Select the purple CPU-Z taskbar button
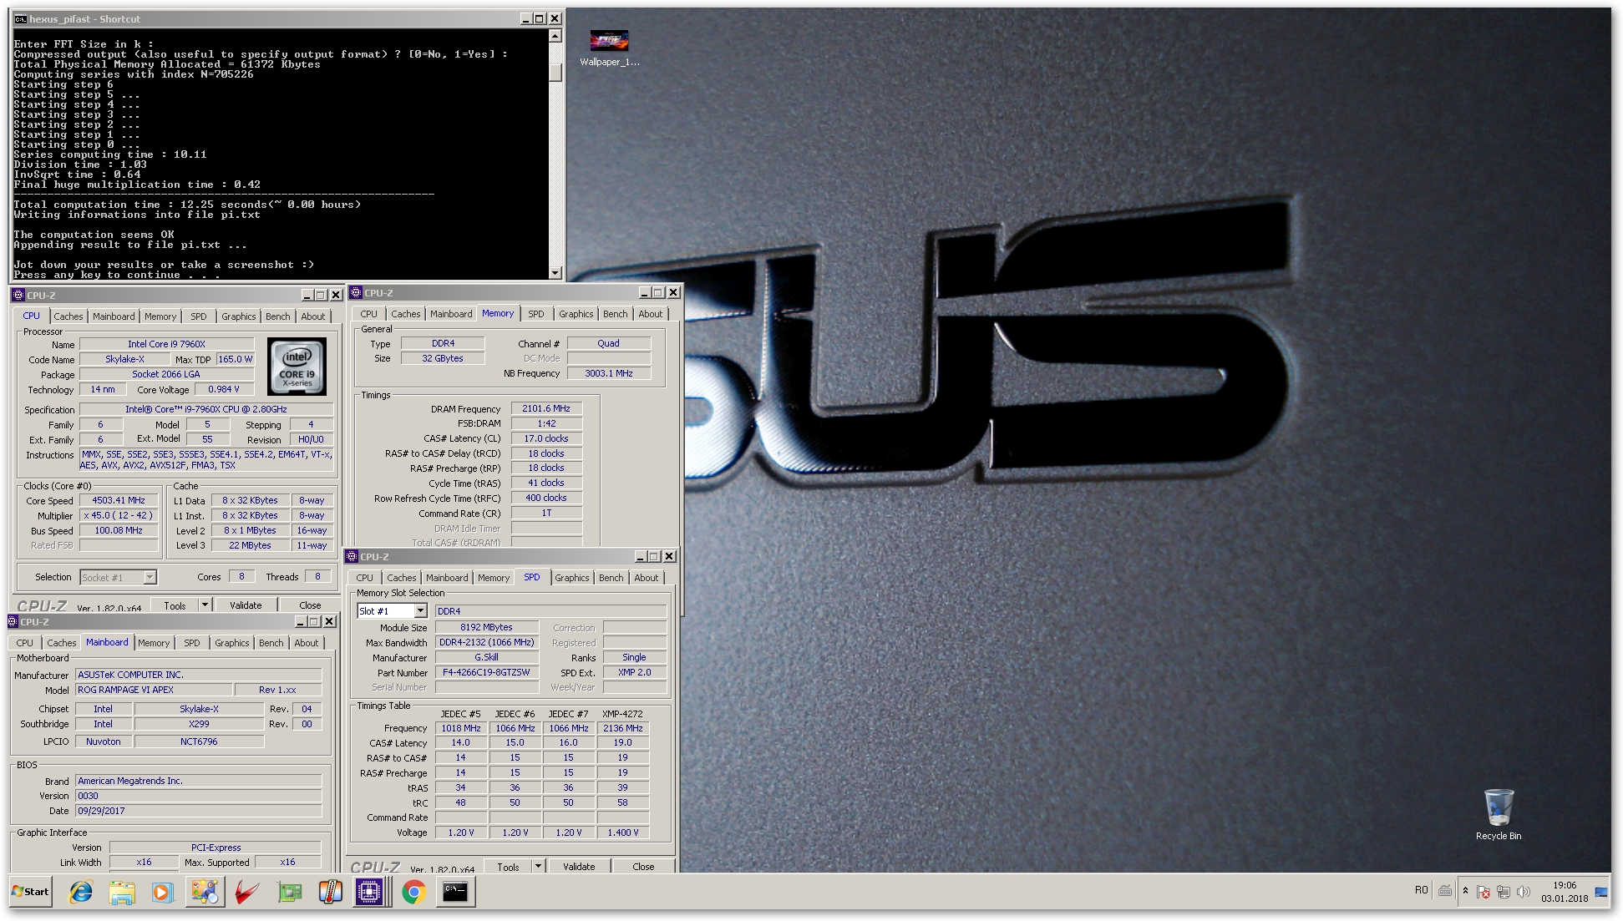The image size is (1623, 921). (369, 892)
